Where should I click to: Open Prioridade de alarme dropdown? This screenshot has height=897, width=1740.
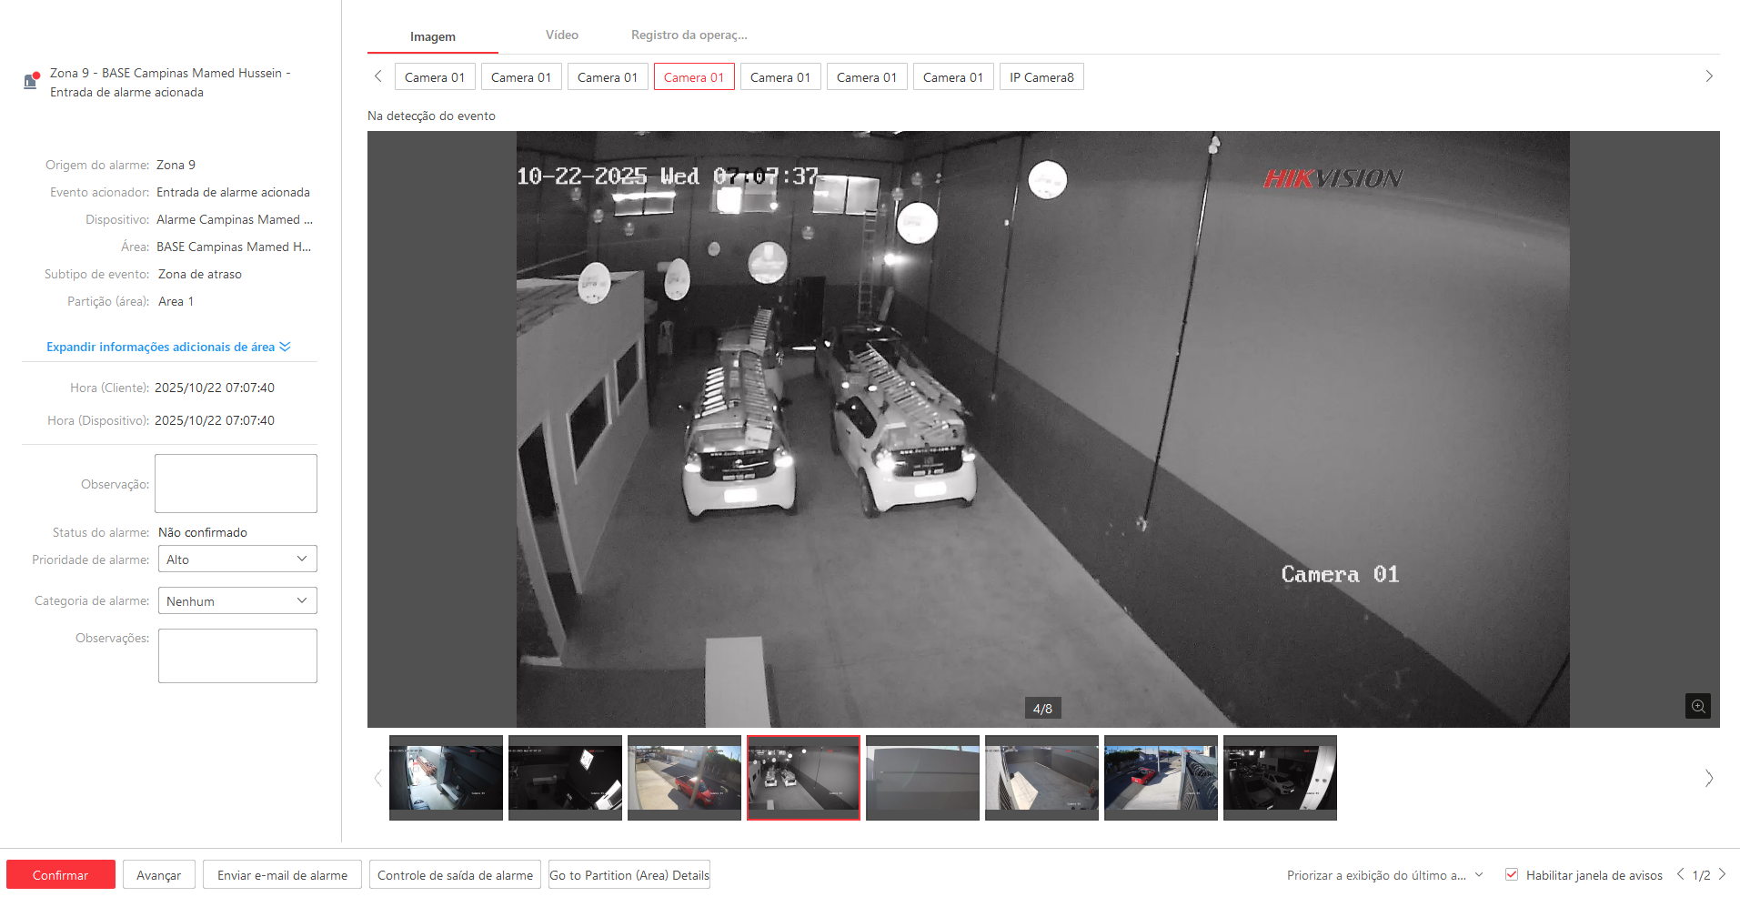tap(236, 559)
